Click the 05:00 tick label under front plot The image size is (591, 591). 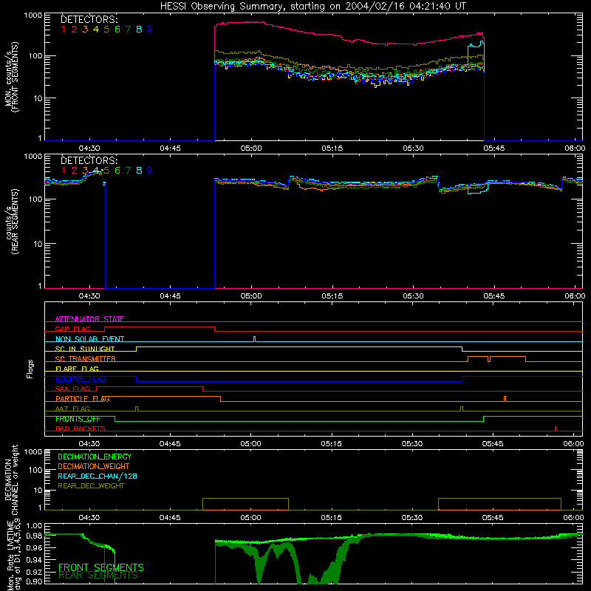tap(251, 148)
